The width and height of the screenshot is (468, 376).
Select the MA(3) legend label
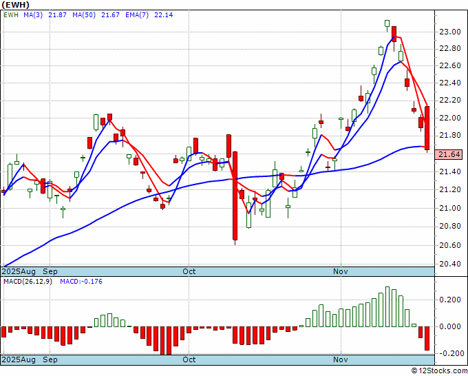pyautogui.click(x=33, y=15)
